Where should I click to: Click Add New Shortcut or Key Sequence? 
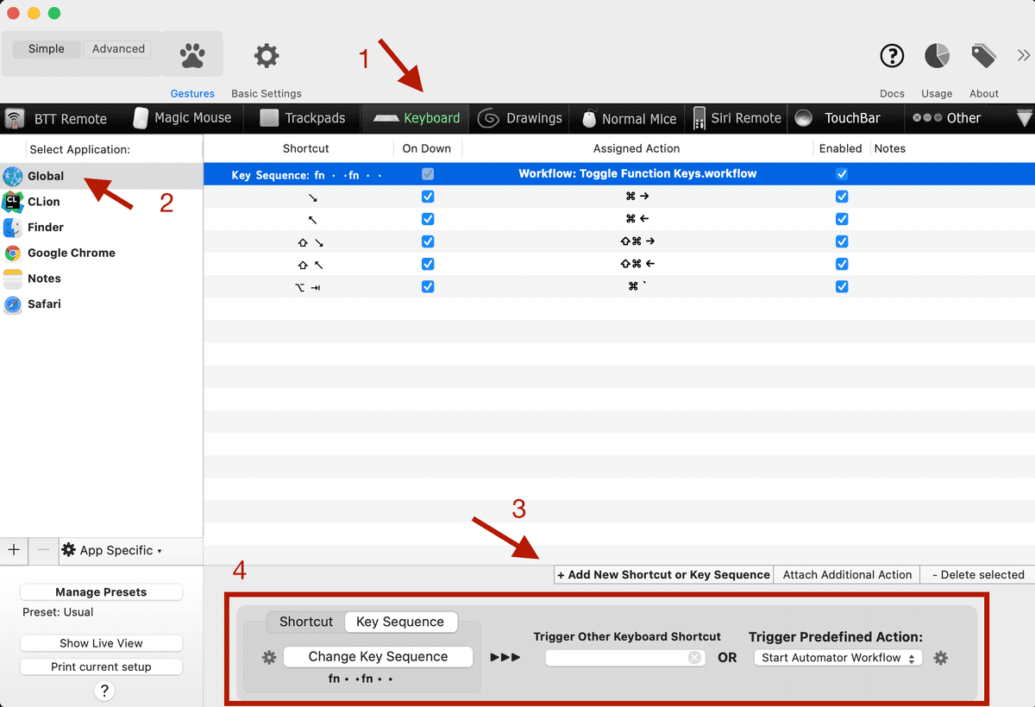pyautogui.click(x=662, y=574)
